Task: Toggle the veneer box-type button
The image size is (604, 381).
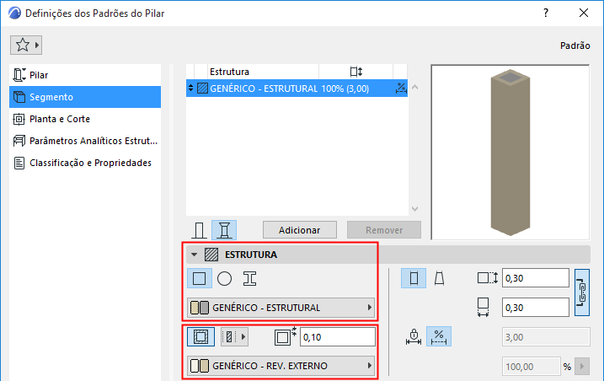Action: point(200,336)
